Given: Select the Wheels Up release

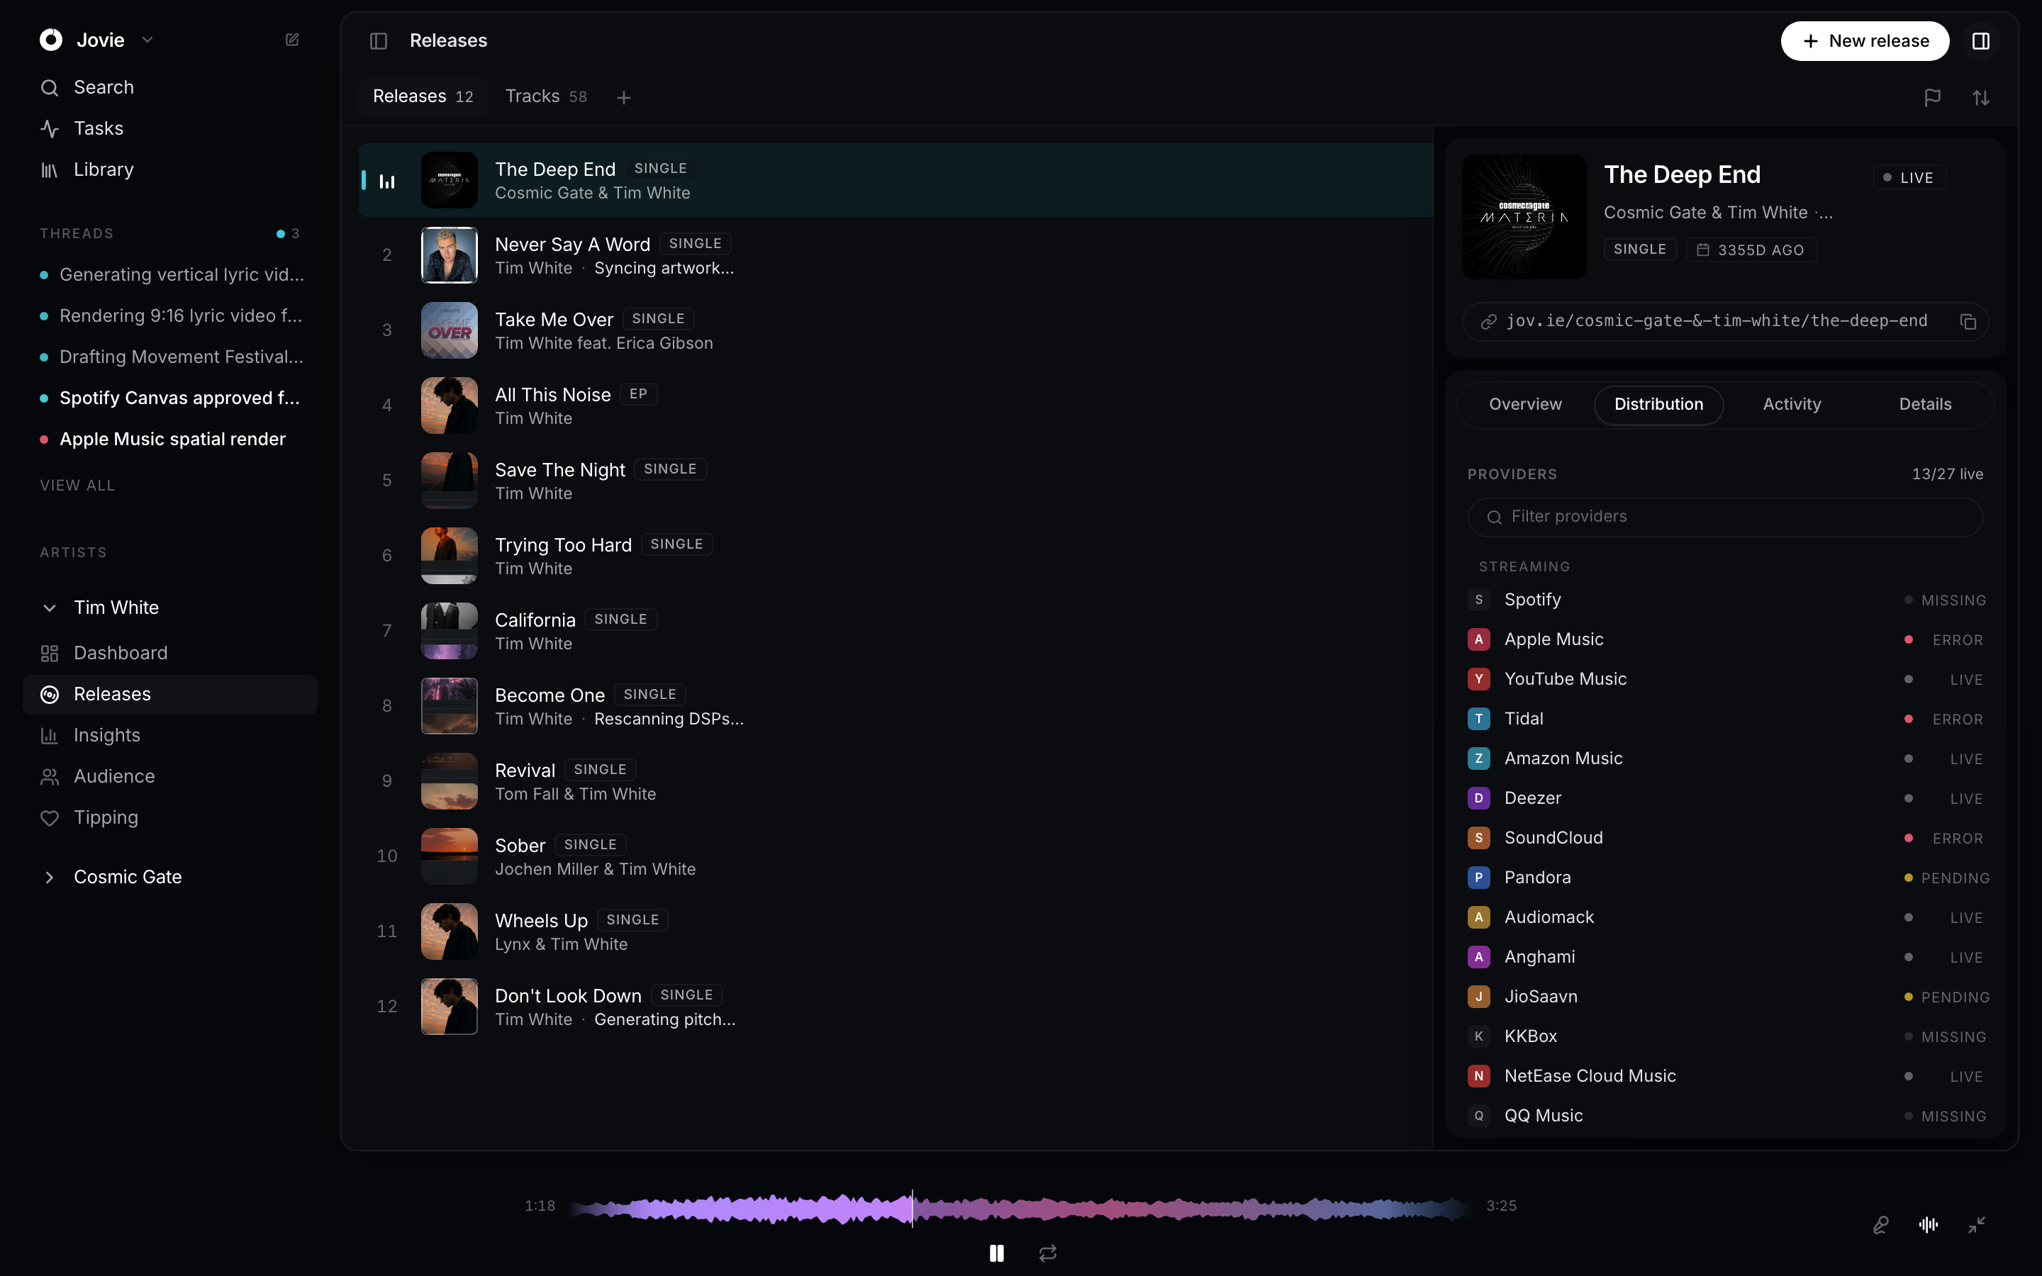Looking at the screenshot, I should pyautogui.click(x=896, y=931).
